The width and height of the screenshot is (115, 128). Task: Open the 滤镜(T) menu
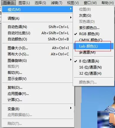click(56, 3)
